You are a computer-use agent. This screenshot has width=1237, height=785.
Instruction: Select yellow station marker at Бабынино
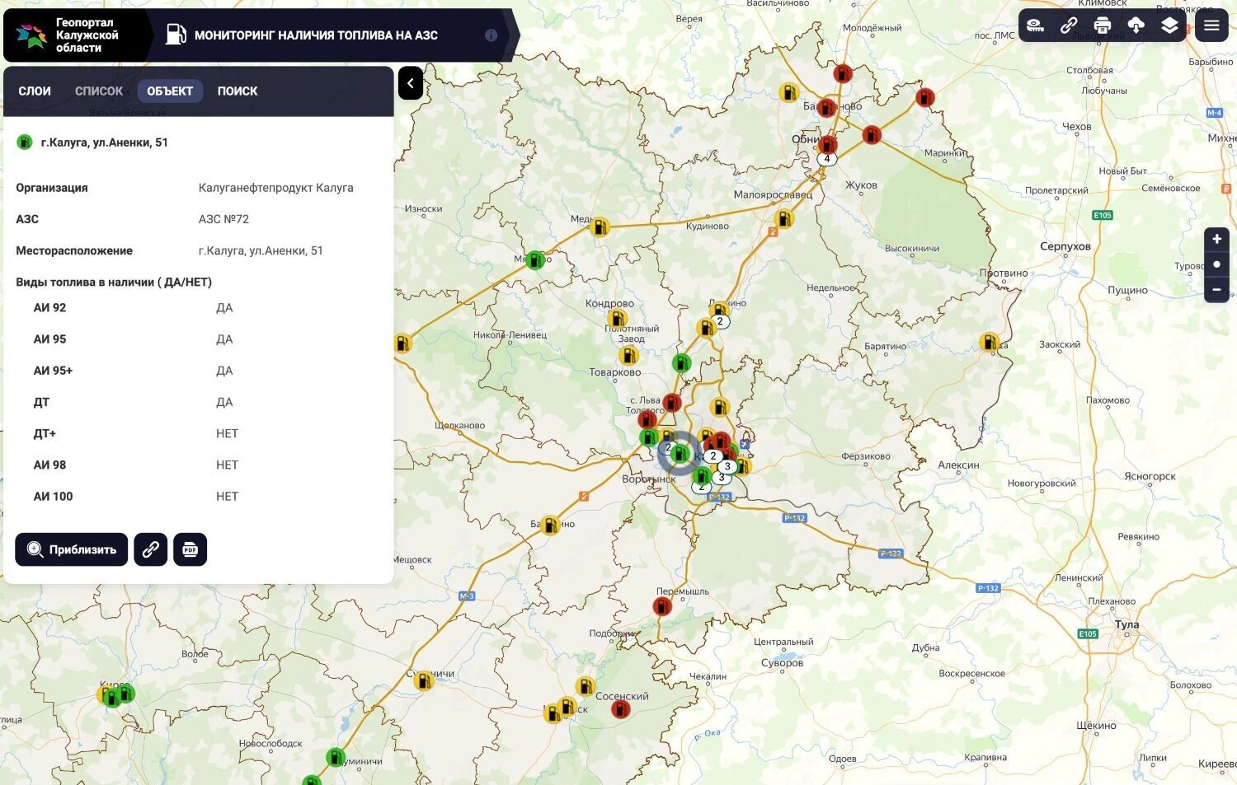(550, 525)
